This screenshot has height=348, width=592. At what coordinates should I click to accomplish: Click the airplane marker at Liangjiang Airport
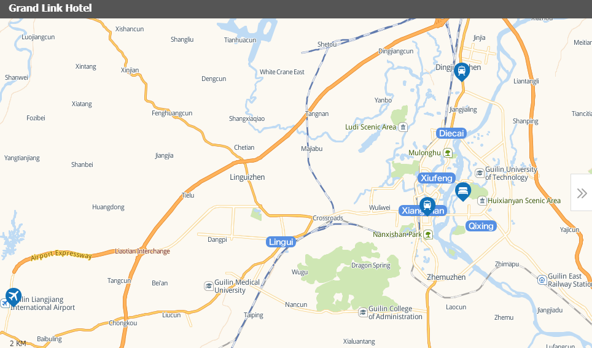tap(14, 297)
